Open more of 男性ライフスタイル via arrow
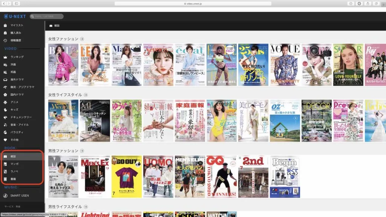The image size is (386, 217). click(86, 207)
